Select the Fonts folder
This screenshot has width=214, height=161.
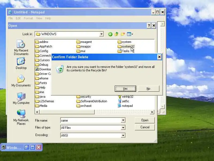pos(41,83)
